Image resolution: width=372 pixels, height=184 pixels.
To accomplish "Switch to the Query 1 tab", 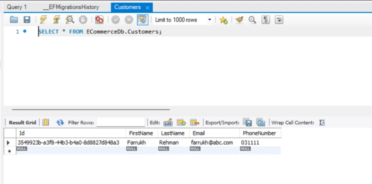I will (17, 7).
